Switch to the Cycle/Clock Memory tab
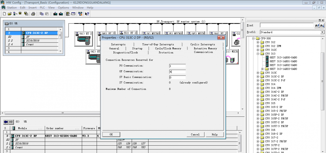 (x=168, y=48)
